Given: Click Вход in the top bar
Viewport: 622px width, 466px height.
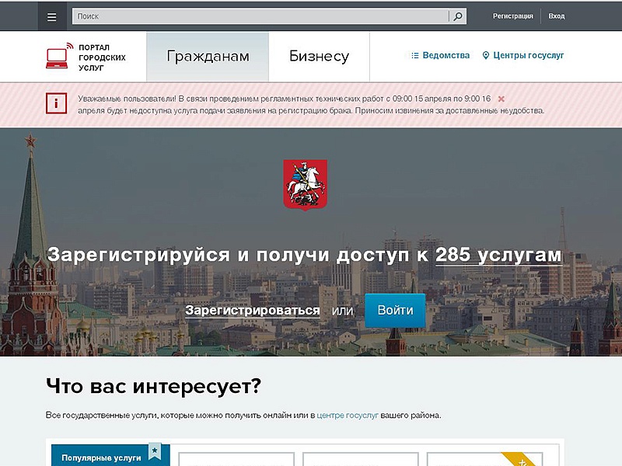Looking at the screenshot, I should (557, 16).
